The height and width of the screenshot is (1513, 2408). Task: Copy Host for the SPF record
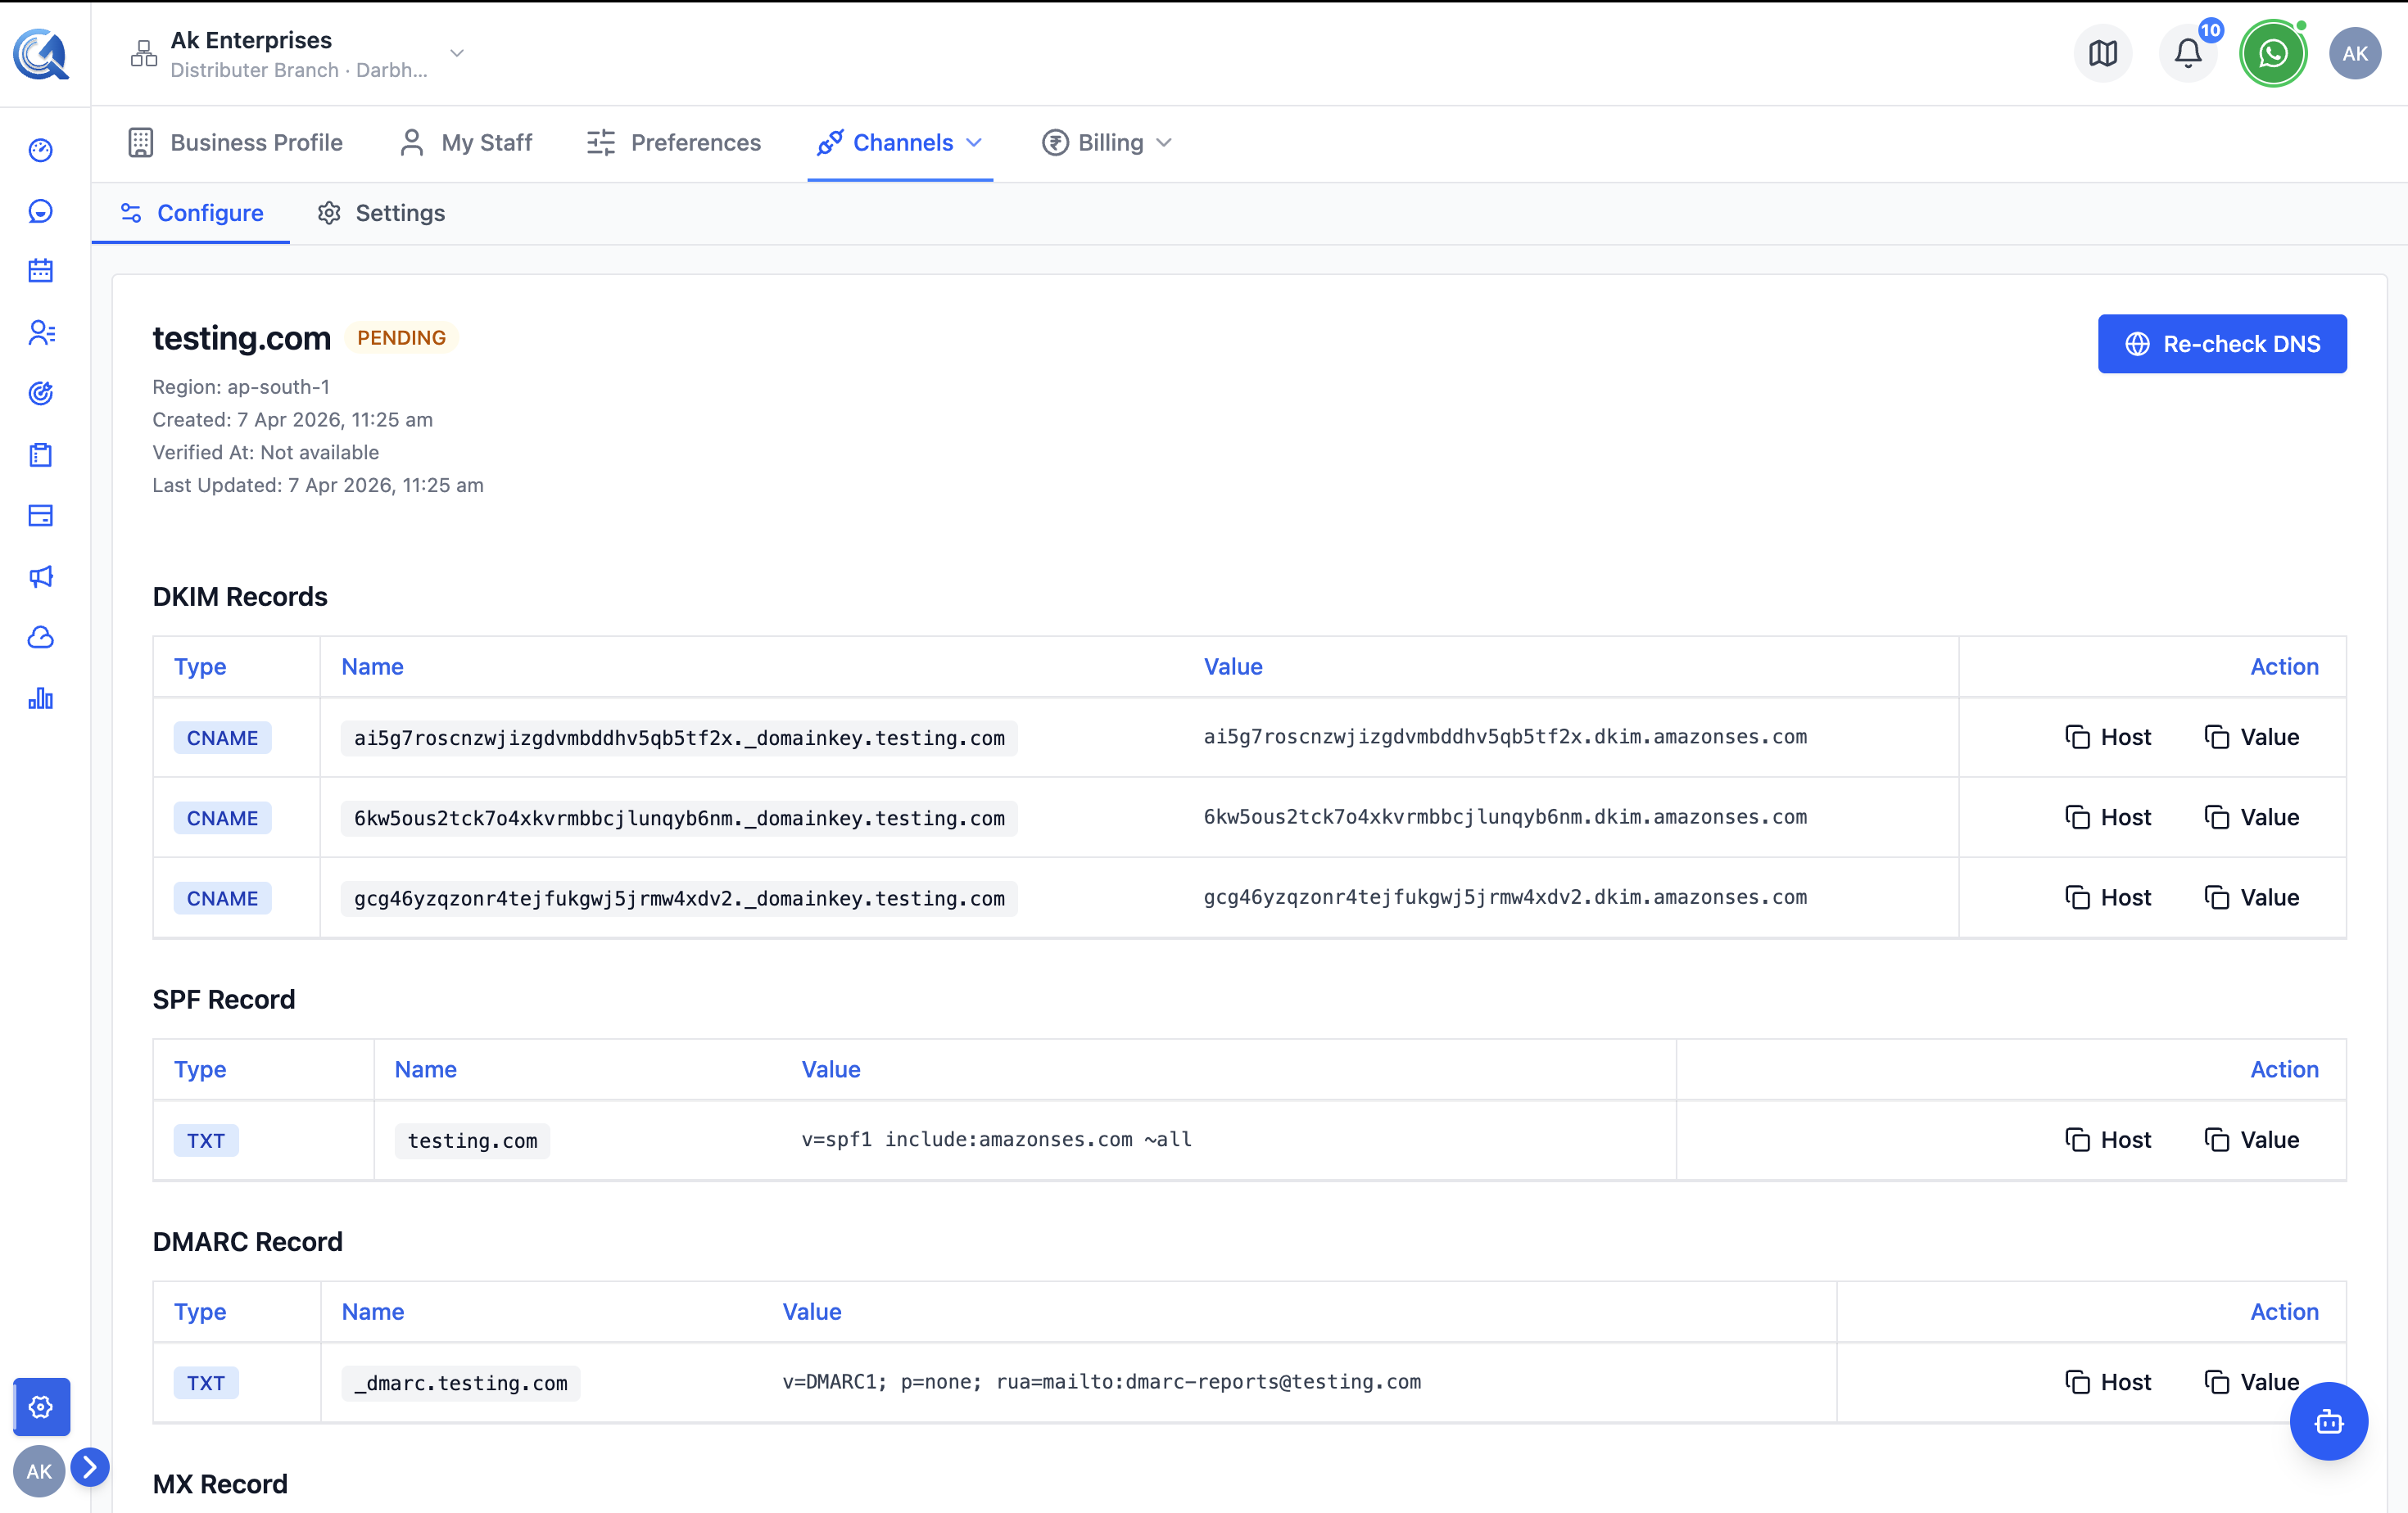coord(2108,1139)
